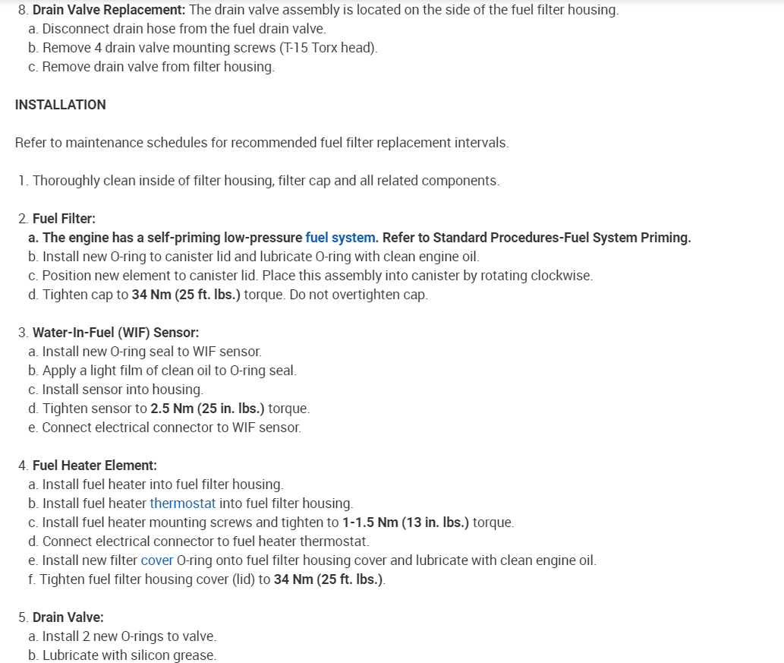The image size is (784, 663).
Task: Open the "thermostat" link
Action: pos(183,504)
